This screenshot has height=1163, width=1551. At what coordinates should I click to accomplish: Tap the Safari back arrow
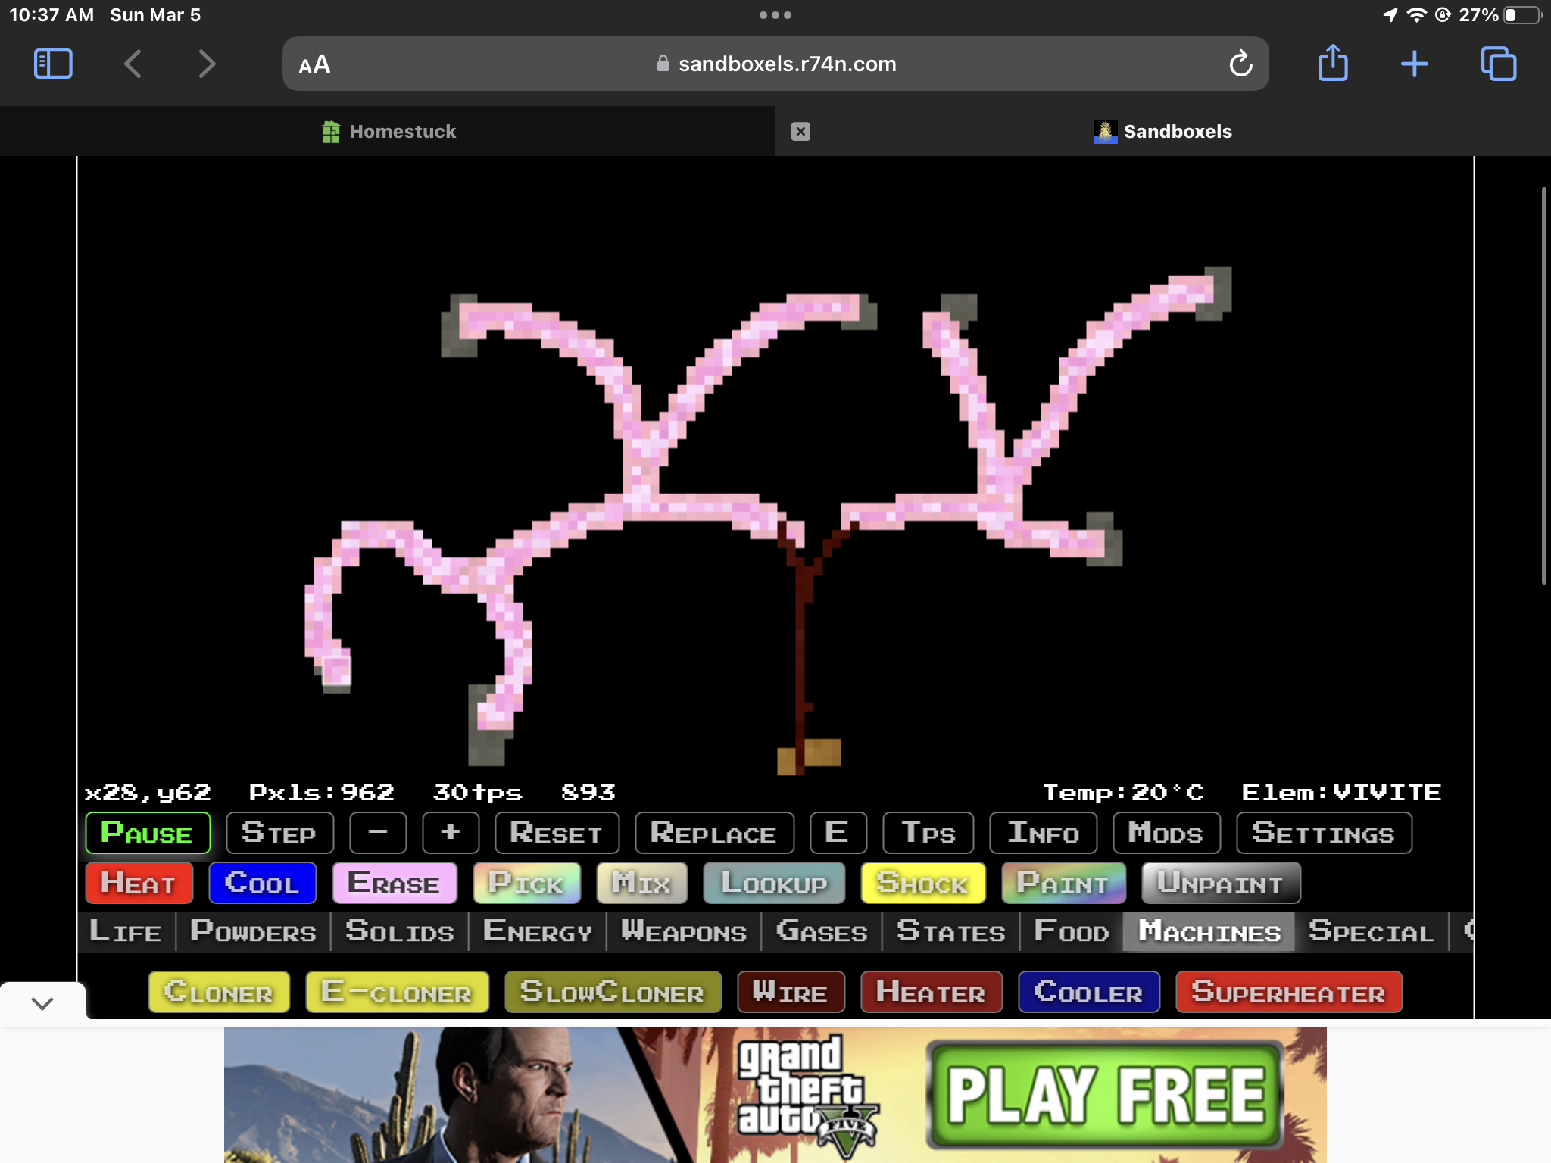133,64
